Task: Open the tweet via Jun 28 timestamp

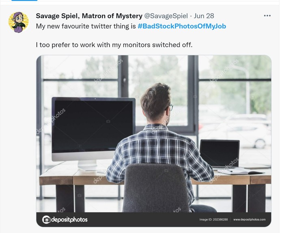Action: (204, 16)
